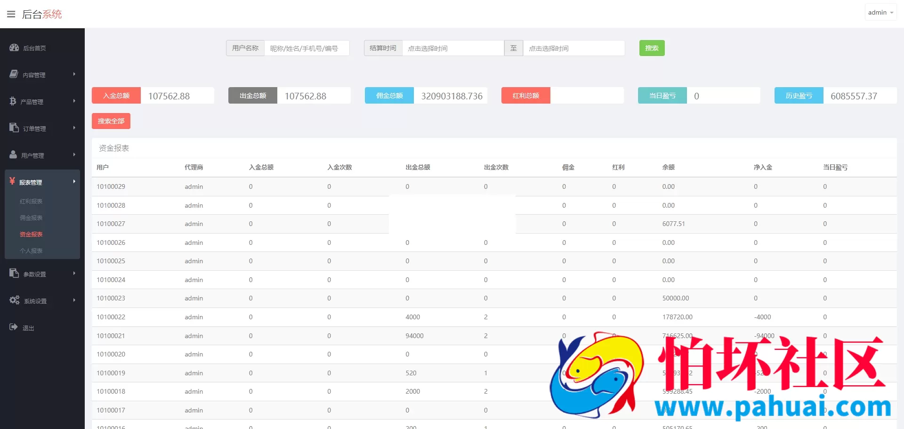Viewport: 904px width, 429px height.
Task: Click the red 搜索全部 button
Action: coord(111,121)
